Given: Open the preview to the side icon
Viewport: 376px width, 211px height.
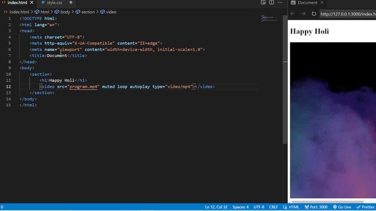Looking at the screenshot, I should 263,2.
